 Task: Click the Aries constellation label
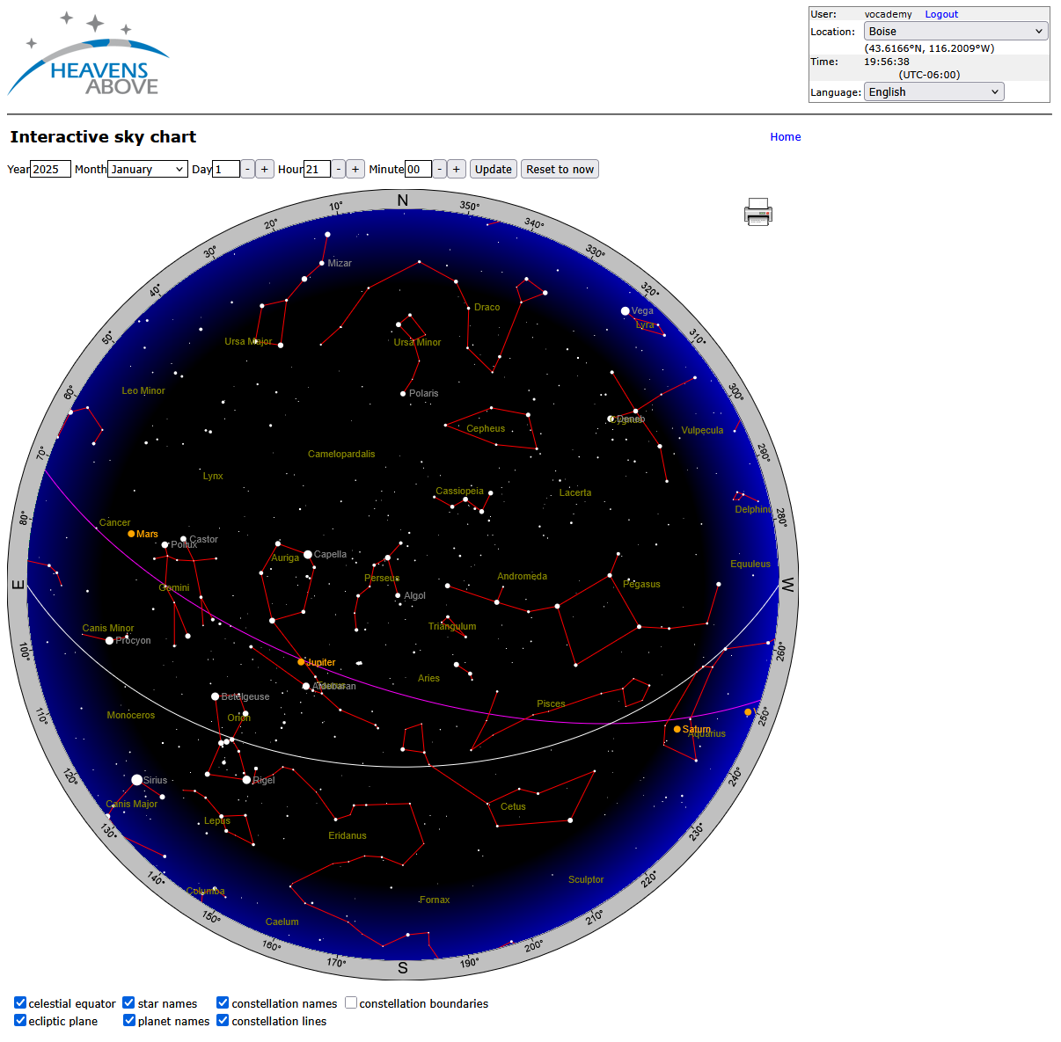coord(428,678)
